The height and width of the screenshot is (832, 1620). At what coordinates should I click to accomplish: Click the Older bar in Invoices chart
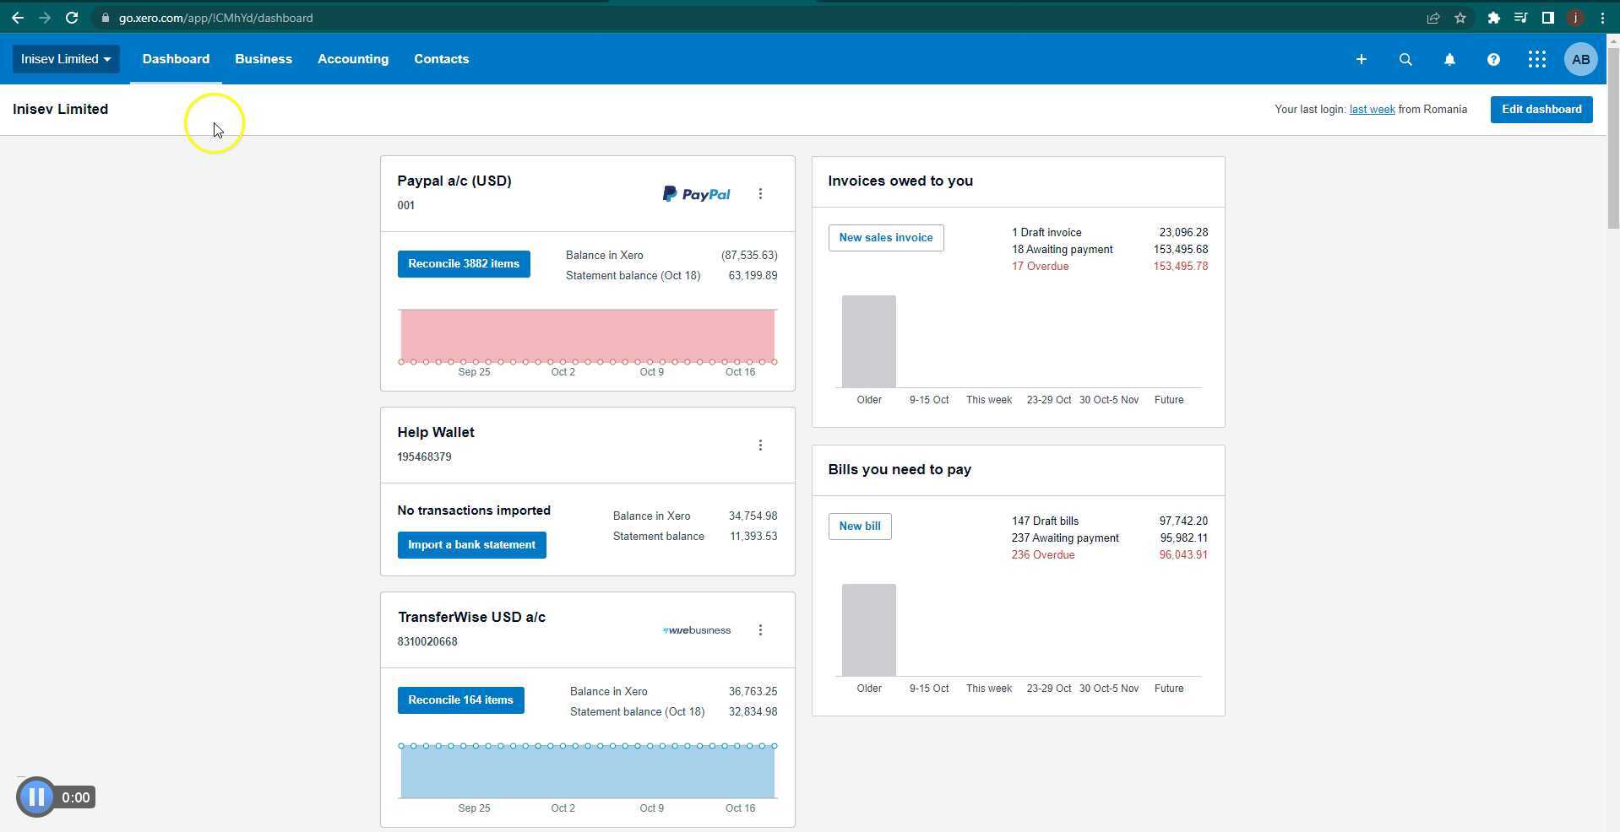pyautogui.click(x=868, y=342)
